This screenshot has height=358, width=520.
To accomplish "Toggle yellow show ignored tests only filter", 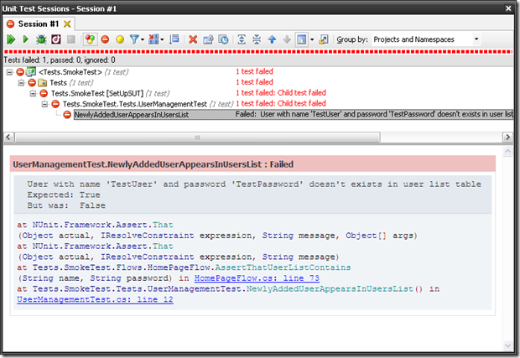I will coord(120,39).
